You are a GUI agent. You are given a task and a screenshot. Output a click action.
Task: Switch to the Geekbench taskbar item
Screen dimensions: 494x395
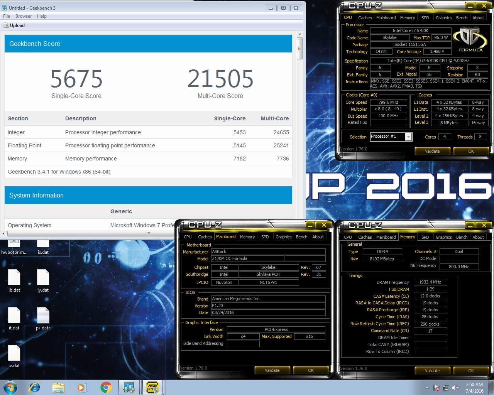coord(129,387)
